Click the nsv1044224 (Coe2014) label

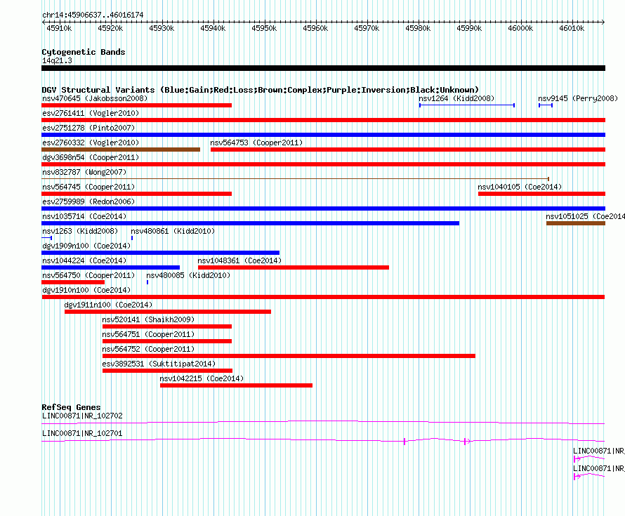pos(84,260)
